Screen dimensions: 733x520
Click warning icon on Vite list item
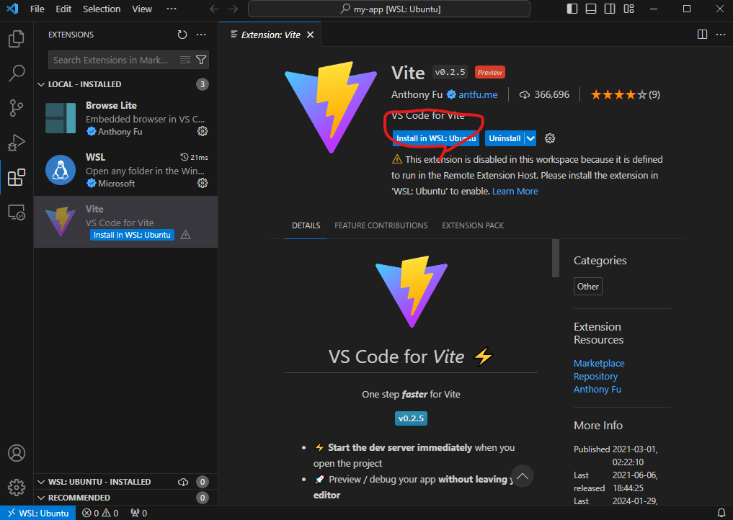(185, 235)
